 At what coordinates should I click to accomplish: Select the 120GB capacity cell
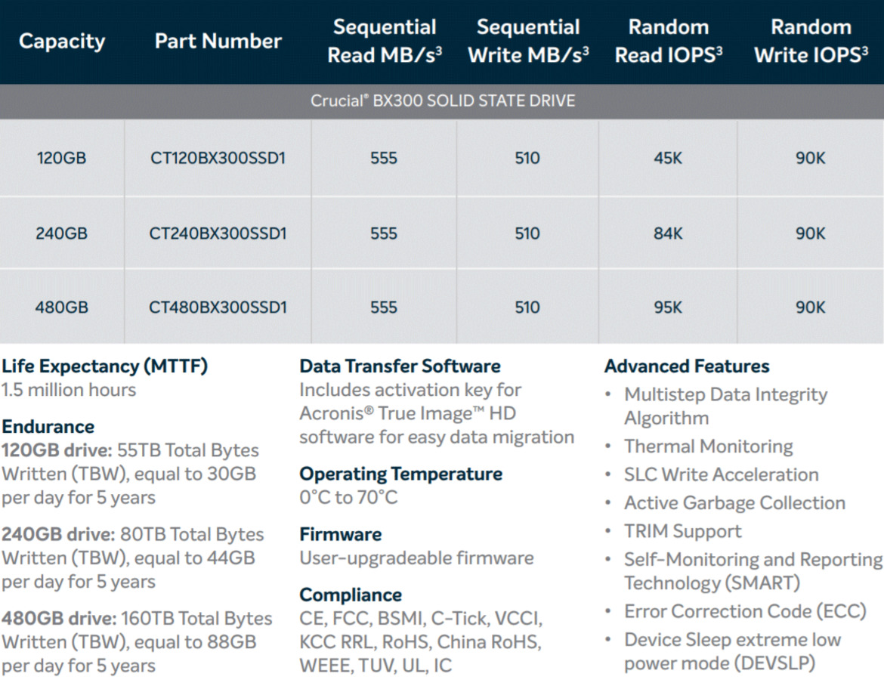[x=61, y=158]
